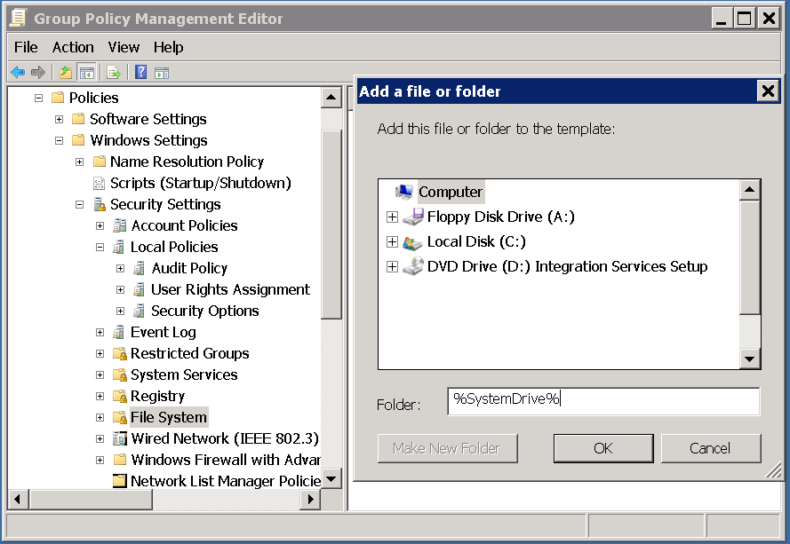
Task: Collapse the Policies tree node
Action: click(38, 98)
